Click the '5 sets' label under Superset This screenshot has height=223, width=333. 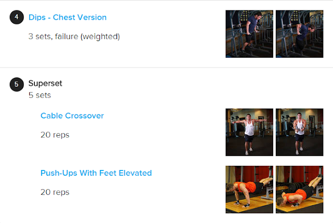pos(40,95)
